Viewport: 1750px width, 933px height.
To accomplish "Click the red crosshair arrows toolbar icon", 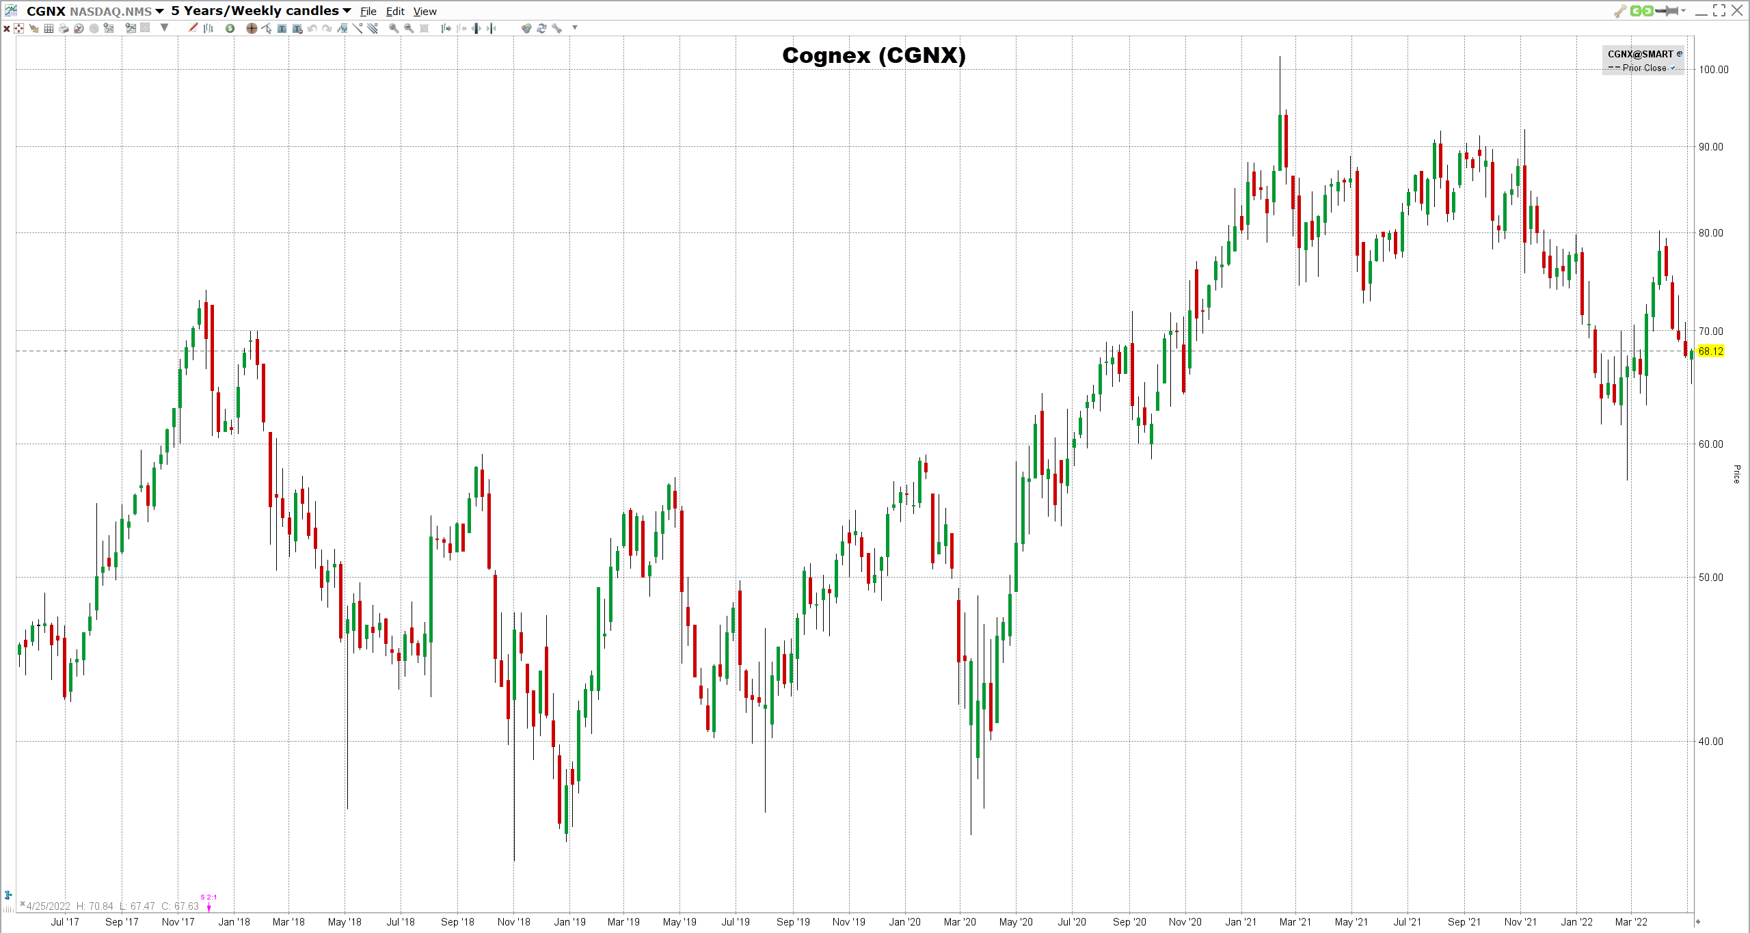I will [x=18, y=28].
